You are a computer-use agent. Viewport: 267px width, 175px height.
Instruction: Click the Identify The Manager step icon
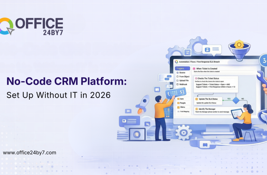(x=196, y=109)
